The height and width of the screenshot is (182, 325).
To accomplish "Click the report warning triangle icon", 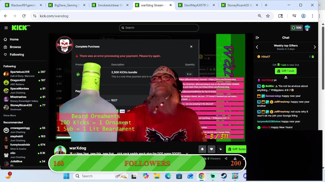I will (235, 159).
